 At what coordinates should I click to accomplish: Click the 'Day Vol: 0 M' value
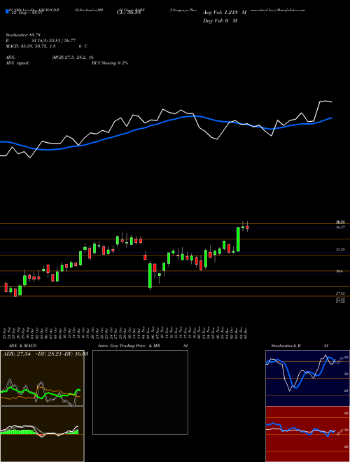coord(220,21)
